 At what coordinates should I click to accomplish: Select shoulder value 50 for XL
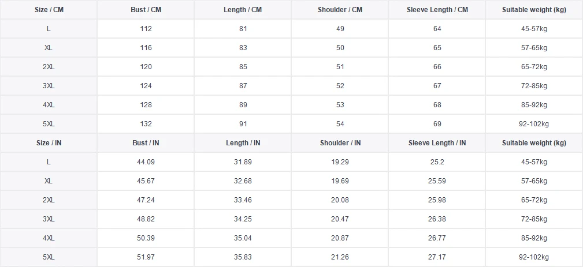tap(340, 48)
